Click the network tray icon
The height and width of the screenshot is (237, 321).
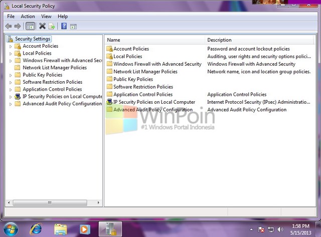point(271,229)
